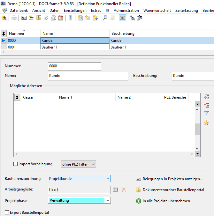Click the printer icon

tap(14, 18)
